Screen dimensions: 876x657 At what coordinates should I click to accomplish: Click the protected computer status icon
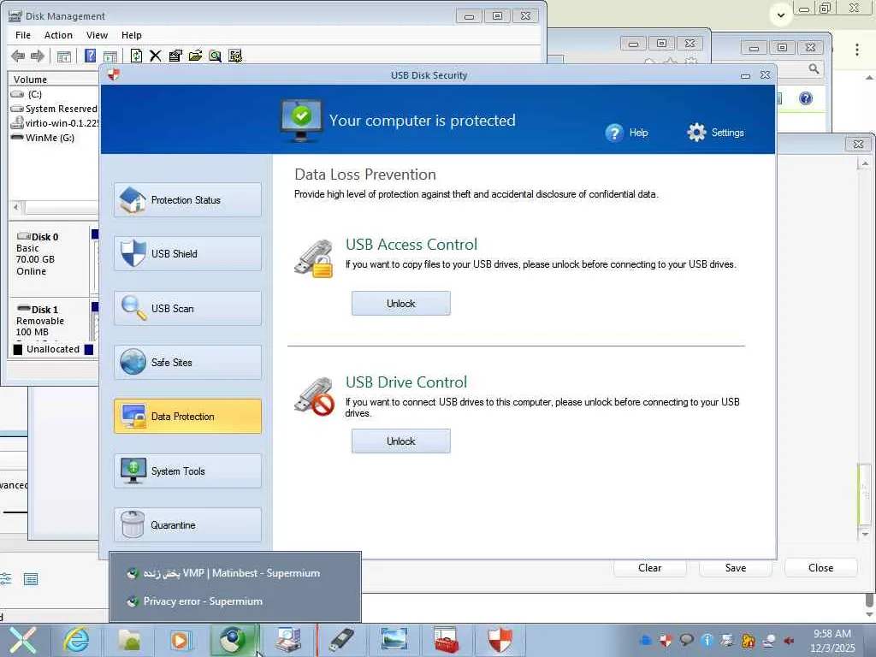[301, 120]
